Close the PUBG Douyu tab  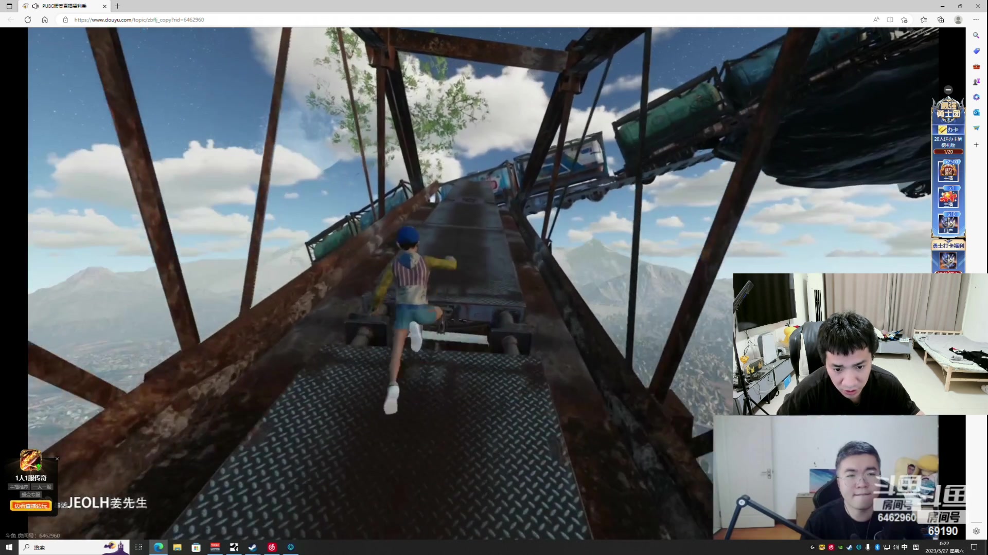tap(104, 6)
